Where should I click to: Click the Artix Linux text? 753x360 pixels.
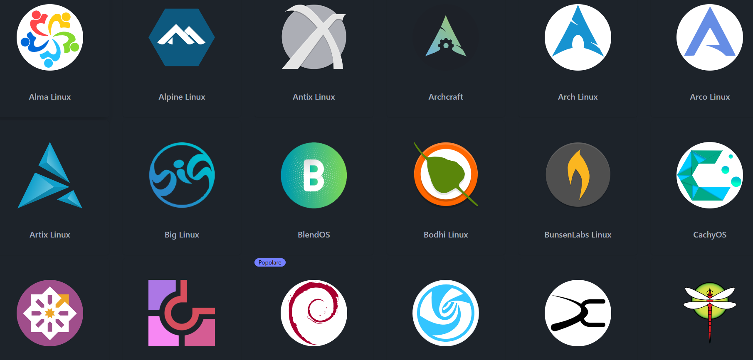(50, 235)
